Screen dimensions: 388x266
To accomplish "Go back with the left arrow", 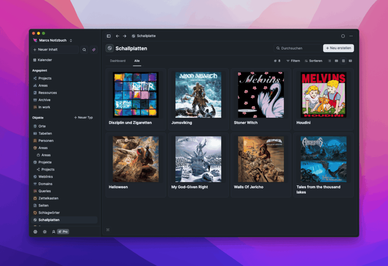I will click(117, 36).
